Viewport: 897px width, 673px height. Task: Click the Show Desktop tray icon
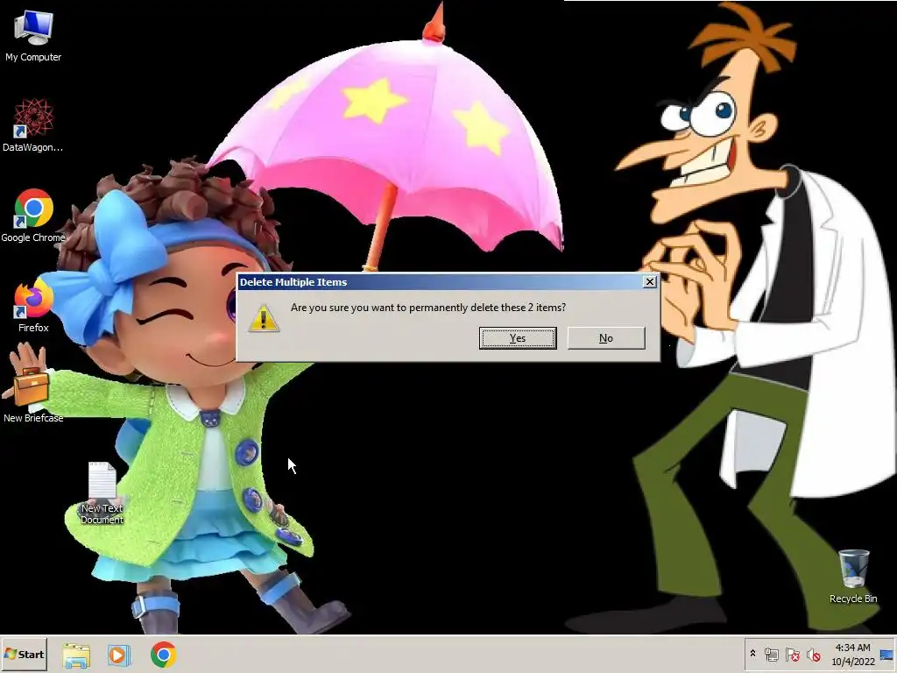pyautogui.click(x=887, y=654)
